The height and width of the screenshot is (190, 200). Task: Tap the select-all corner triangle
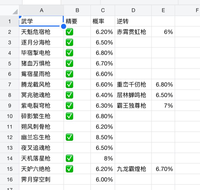[x=15, y=12]
